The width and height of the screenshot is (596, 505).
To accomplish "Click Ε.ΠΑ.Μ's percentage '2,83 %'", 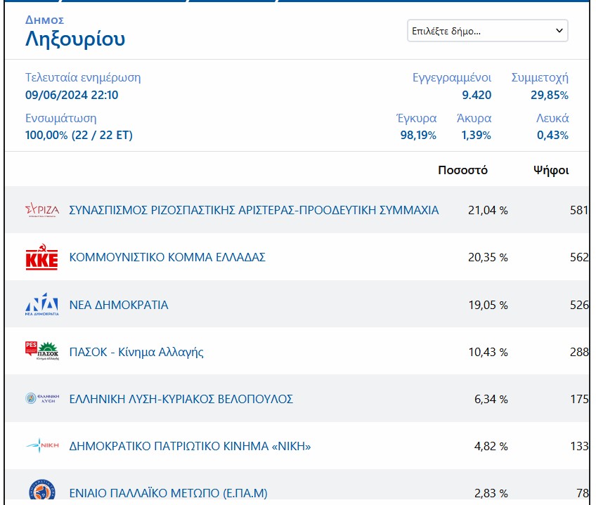I will pos(491,493).
